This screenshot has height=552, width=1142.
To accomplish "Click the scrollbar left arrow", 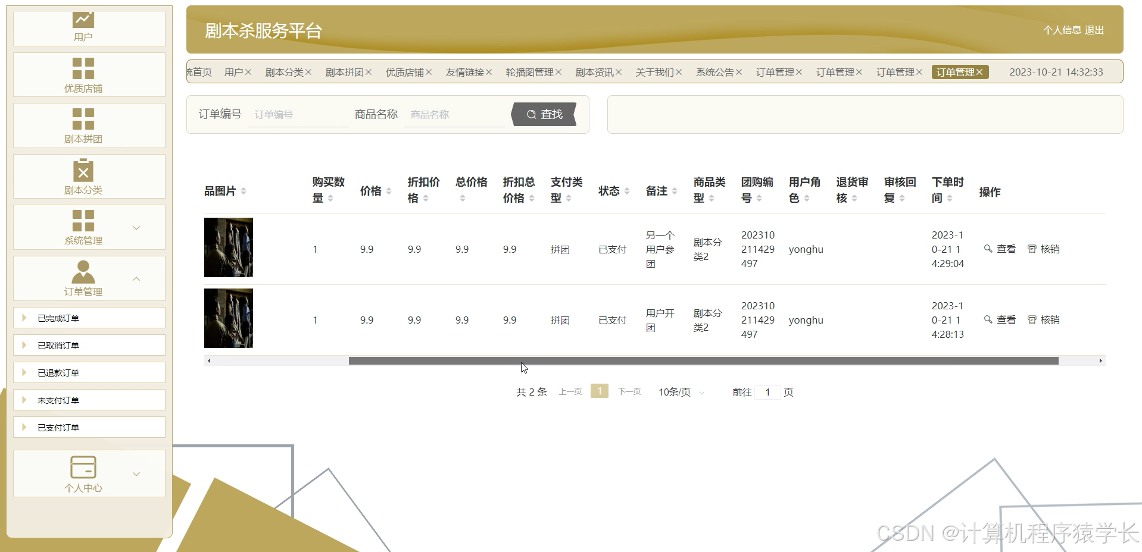I will tap(208, 360).
